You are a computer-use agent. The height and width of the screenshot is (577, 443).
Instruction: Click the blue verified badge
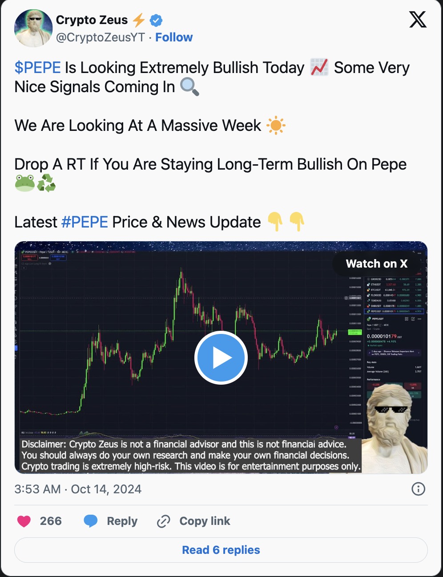pos(156,20)
